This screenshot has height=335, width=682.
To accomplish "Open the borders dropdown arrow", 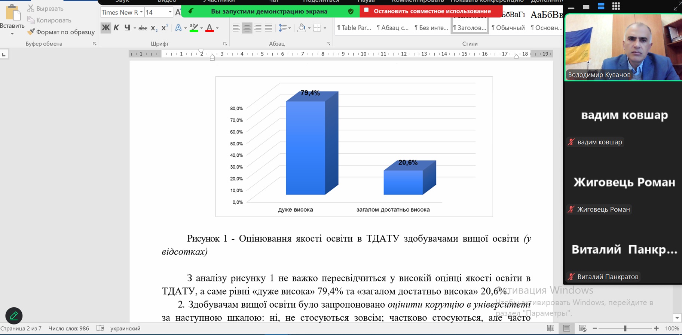I will pyautogui.click(x=325, y=28).
